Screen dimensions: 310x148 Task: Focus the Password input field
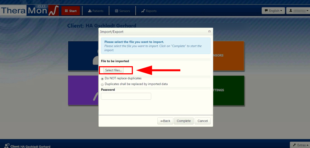126,96
